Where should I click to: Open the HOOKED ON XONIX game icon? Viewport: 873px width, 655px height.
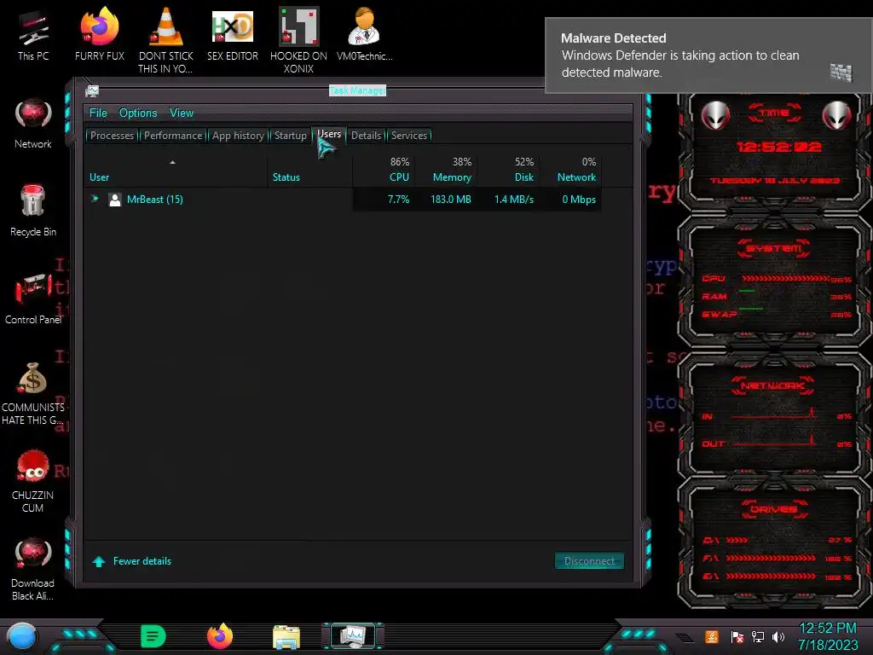tap(298, 39)
